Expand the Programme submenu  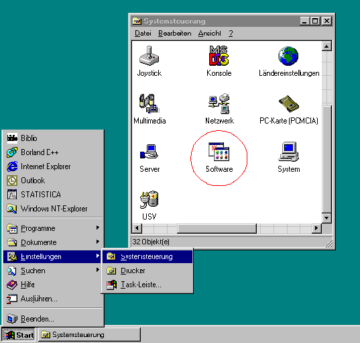click(53, 228)
